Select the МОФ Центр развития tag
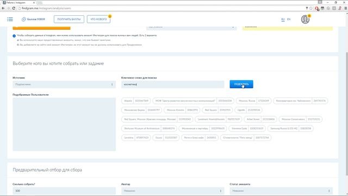348x196 pixels. tap(193, 101)
